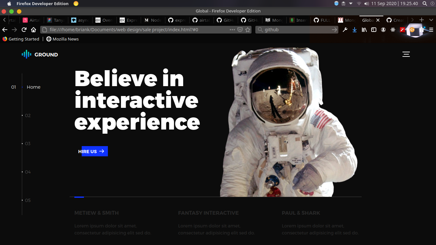
Task: Switch to the Airtal tab with pink icon
Action: click(32, 20)
